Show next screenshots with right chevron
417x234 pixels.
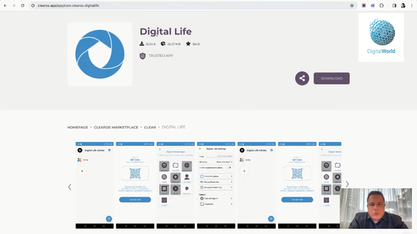(347, 184)
